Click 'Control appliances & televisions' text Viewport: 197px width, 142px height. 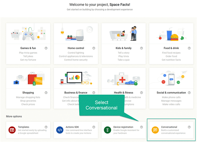click(76, 56)
